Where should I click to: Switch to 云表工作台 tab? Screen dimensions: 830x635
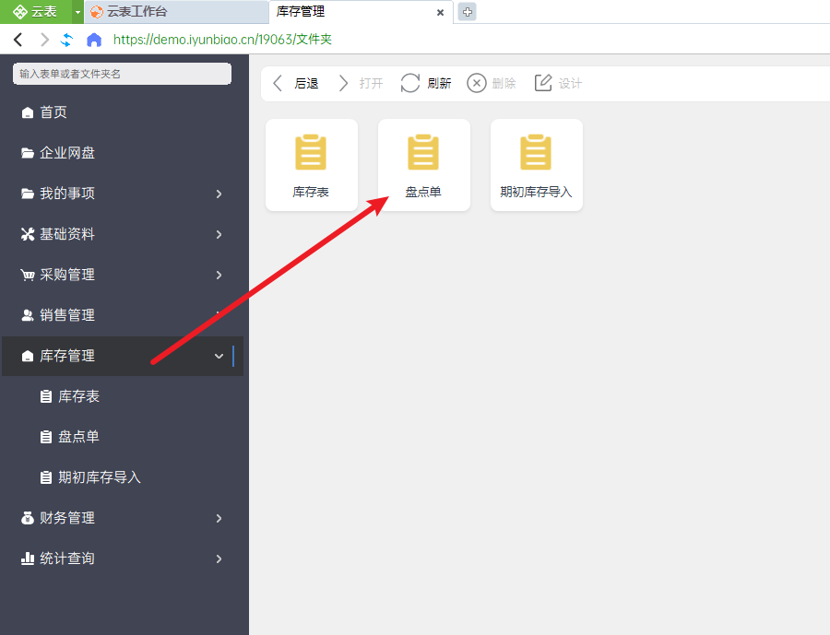point(176,12)
